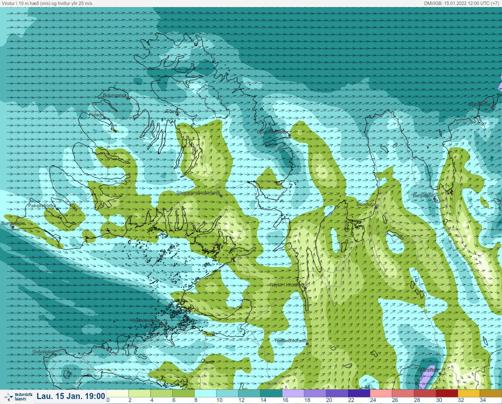Click the 6–8 m/s olive green legend swatch
The image size is (502, 404).
[x=183, y=393]
